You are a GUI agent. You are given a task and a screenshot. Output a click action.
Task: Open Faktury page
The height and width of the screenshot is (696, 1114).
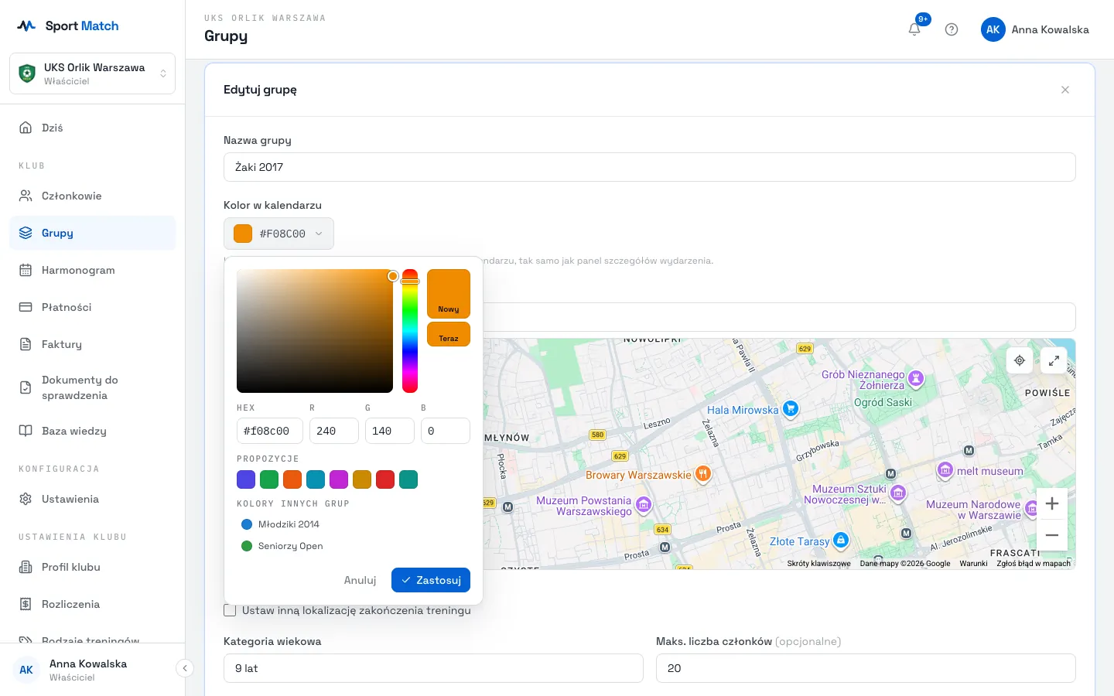click(x=92, y=344)
